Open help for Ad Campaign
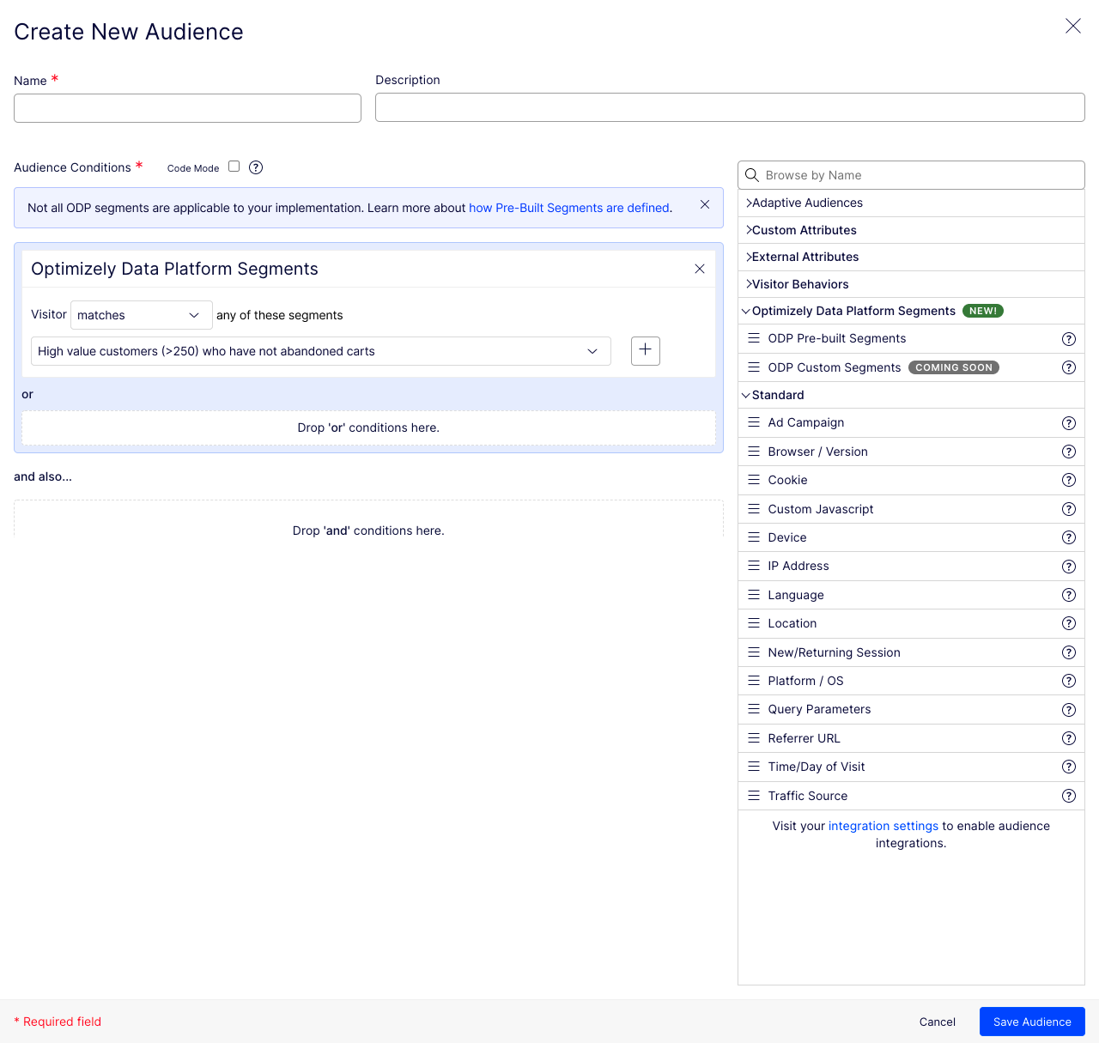The height and width of the screenshot is (1043, 1099). point(1069,423)
